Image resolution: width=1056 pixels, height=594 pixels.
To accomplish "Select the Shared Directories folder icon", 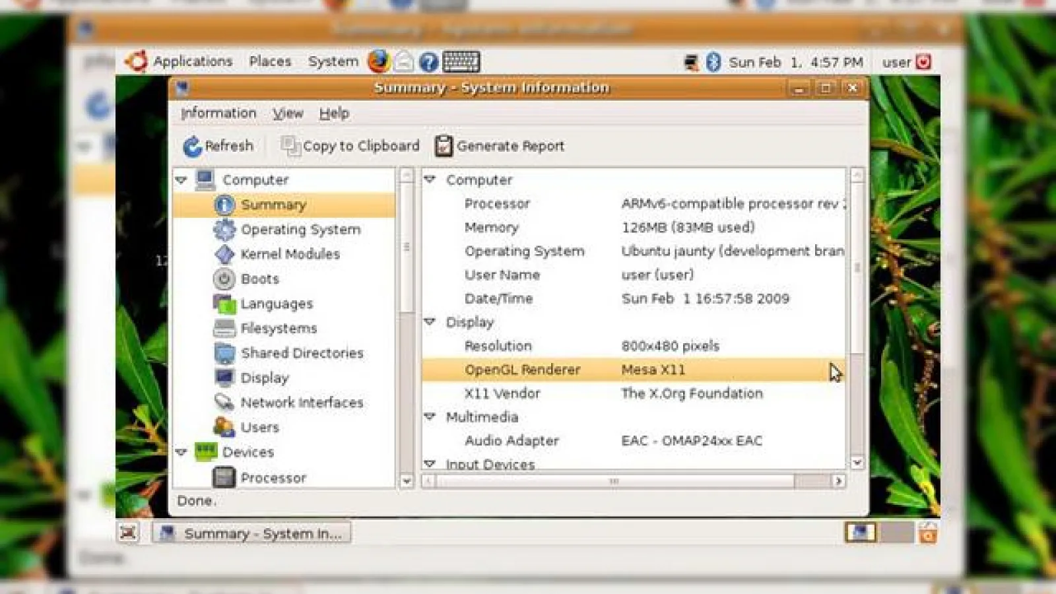I will pos(224,353).
